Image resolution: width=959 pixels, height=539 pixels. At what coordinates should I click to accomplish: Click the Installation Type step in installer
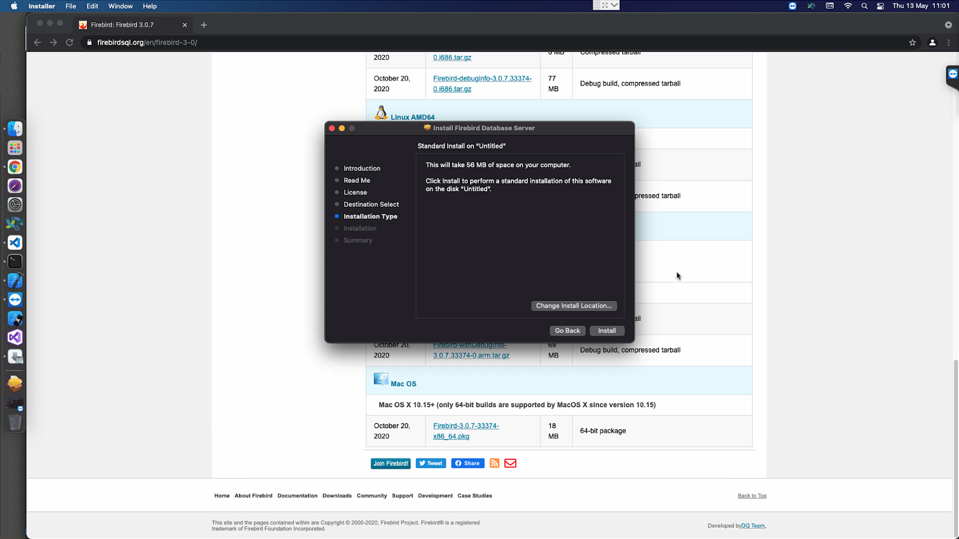(x=370, y=216)
